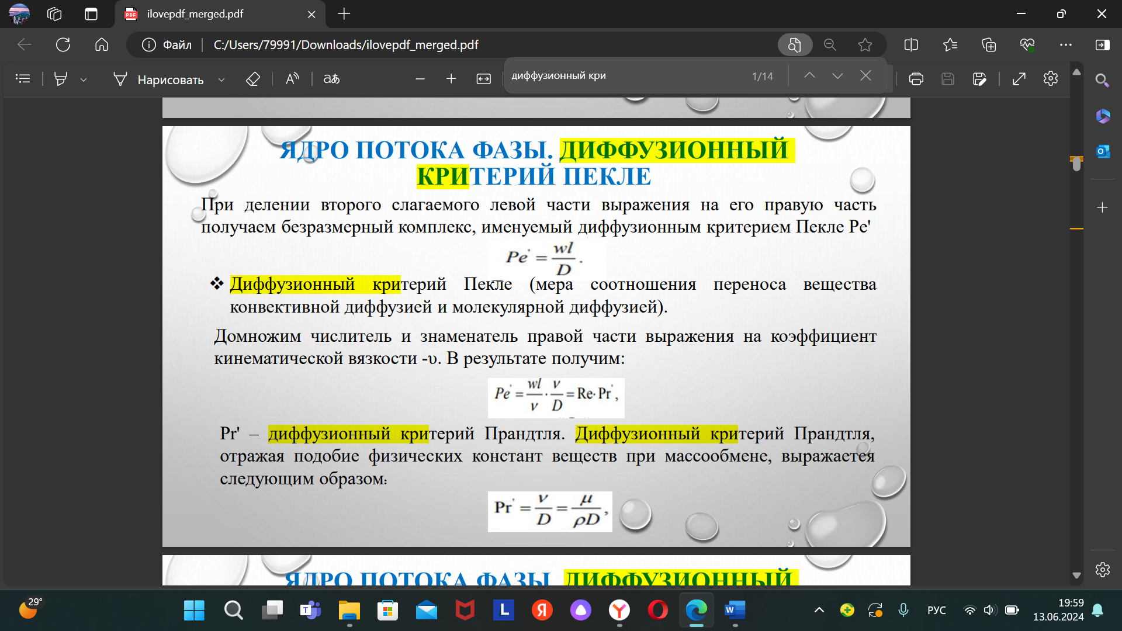Viewport: 1122px width, 631px height.
Task: Open Workspaces icon in title bar
Action: [x=54, y=14]
